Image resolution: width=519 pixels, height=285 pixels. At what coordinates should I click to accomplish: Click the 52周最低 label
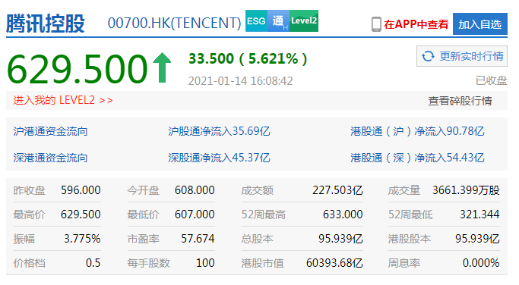tap(410, 215)
